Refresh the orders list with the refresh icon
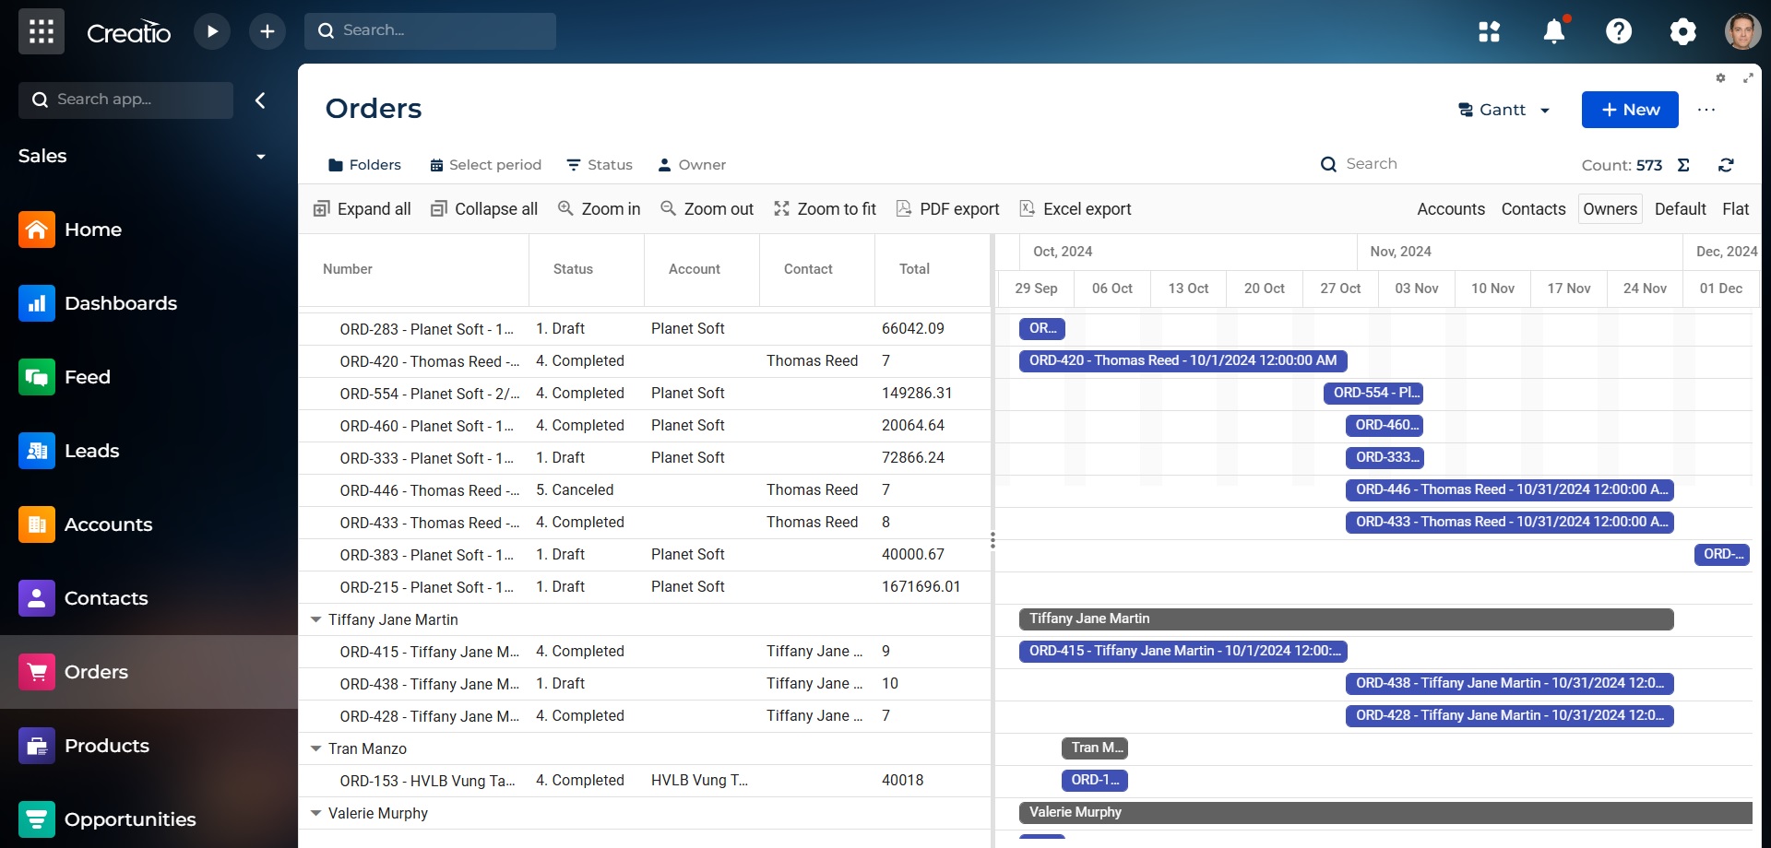 [1726, 164]
